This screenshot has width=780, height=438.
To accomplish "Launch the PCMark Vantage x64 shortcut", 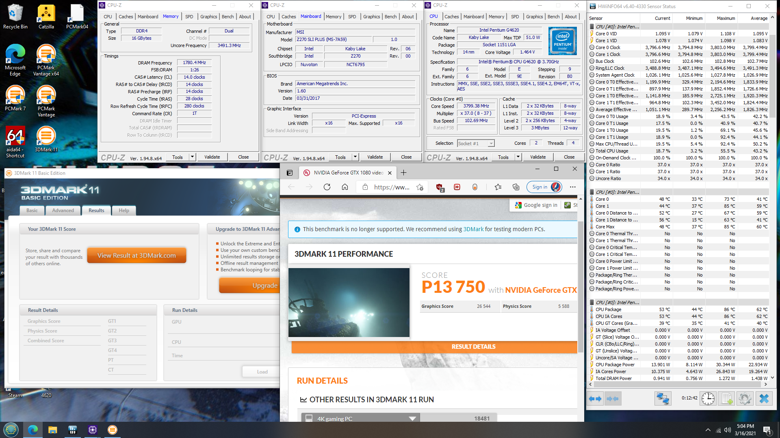I will click(x=46, y=60).
